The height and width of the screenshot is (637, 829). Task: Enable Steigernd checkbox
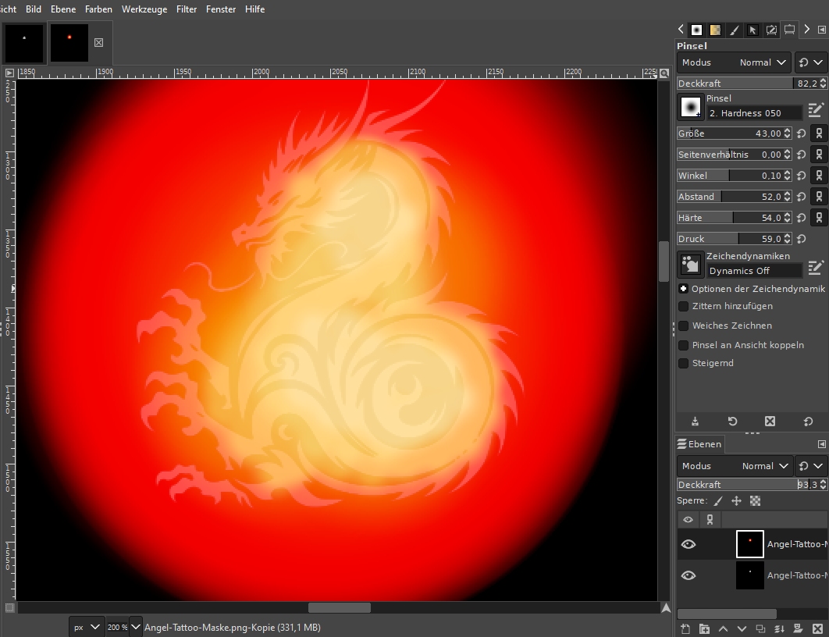[683, 363]
